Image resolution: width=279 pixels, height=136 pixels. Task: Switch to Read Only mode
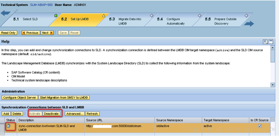click(x=9, y=33)
